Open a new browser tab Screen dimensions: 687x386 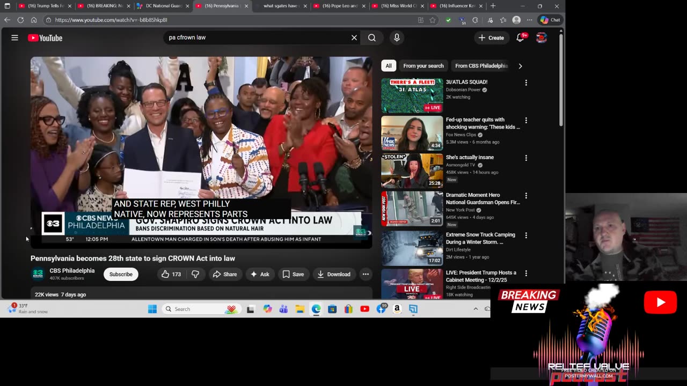coord(493,6)
